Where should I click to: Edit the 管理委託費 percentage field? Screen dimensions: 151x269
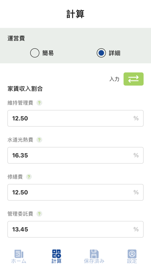pyautogui.click(x=75, y=229)
